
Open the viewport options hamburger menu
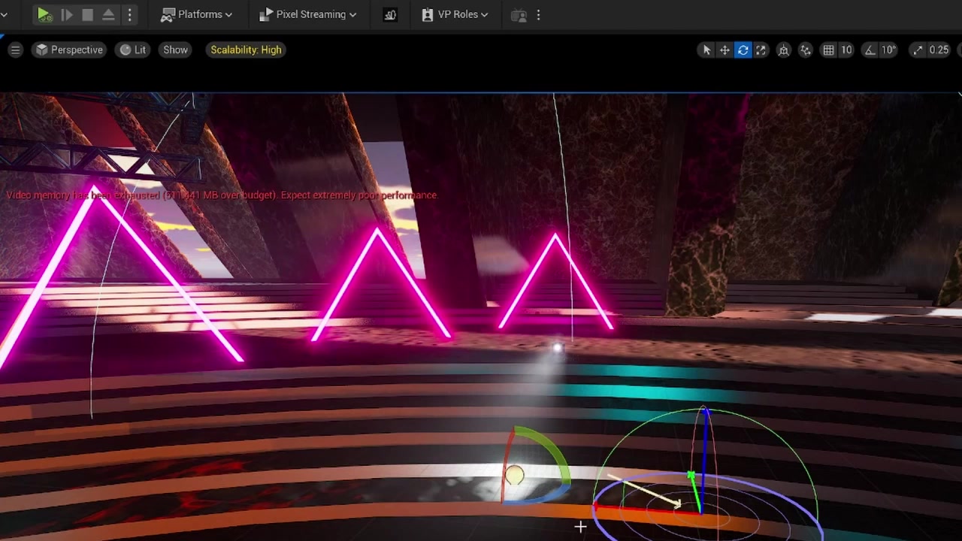[15, 50]
